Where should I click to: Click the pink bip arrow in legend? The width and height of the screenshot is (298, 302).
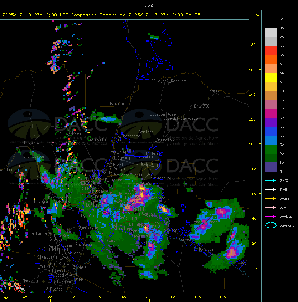(271, 207)
